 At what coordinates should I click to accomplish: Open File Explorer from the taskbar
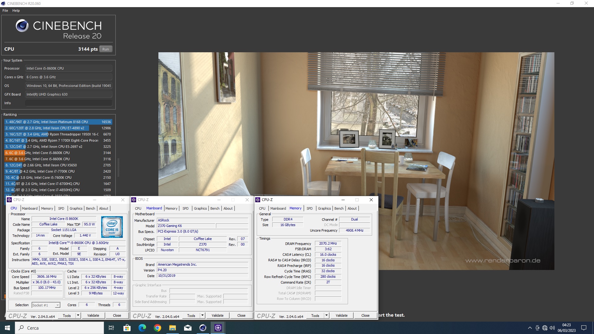pyautogui.click(x=172, y=328)
